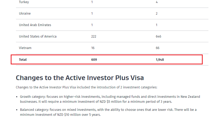210x121 pixels.
Task: Click the 66 figure in Vietnam row
Action: (157, 48)
